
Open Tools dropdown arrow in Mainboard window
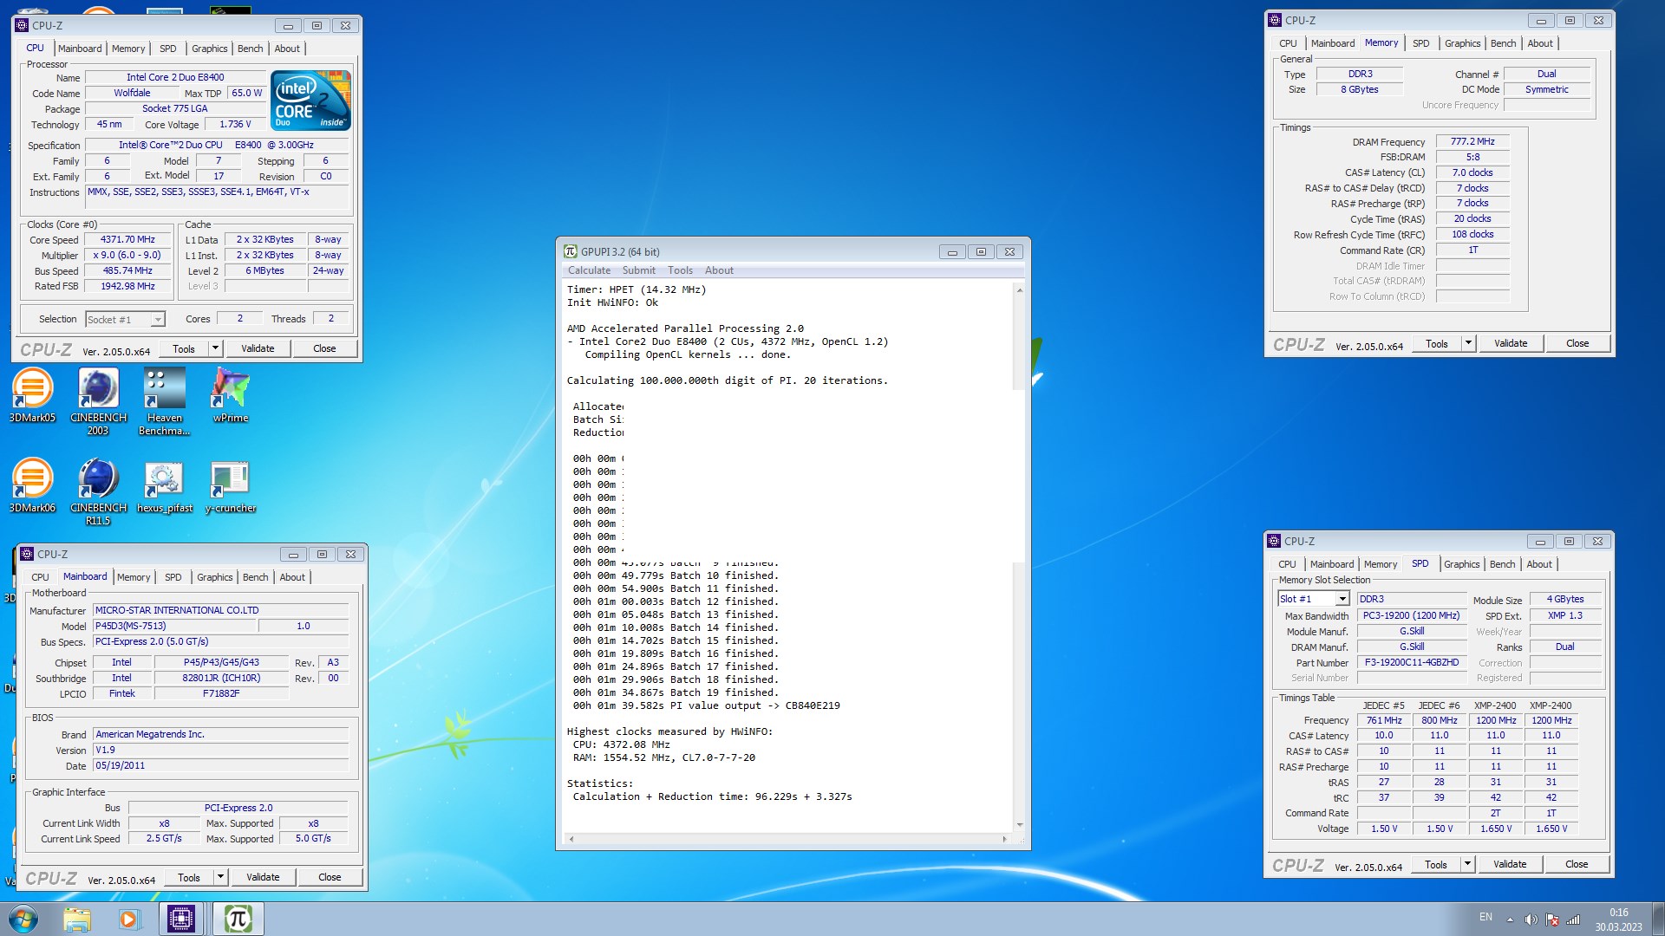coord(220,877)
